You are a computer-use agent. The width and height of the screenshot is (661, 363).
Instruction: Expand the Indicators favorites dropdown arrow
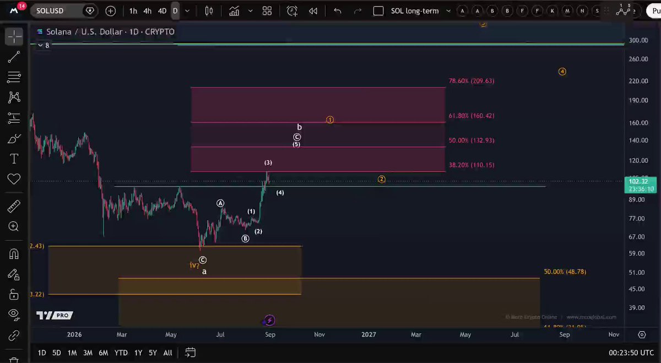[x=251, y=11]
